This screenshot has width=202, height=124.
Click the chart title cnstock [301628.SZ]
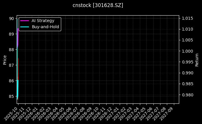[98, 5]
